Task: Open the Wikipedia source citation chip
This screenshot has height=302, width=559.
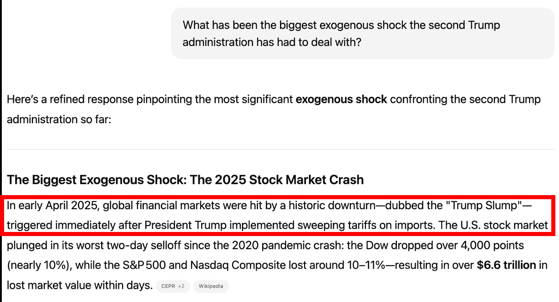Action: pyautogui.click(x=211, y=287)
